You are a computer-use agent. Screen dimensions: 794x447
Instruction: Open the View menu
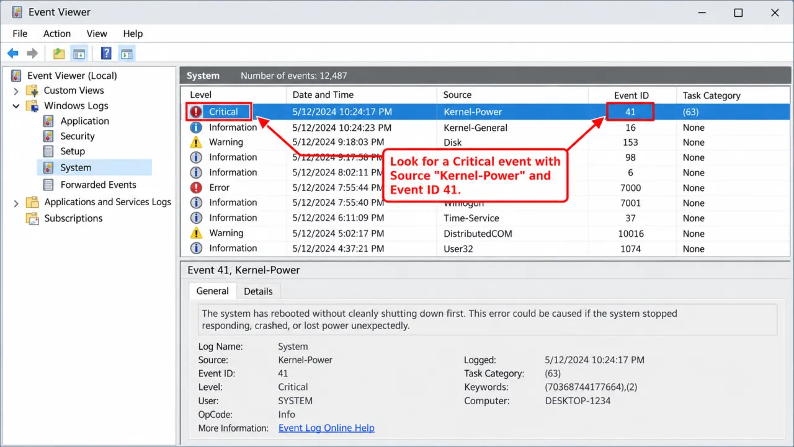click(x=97, y=33)
